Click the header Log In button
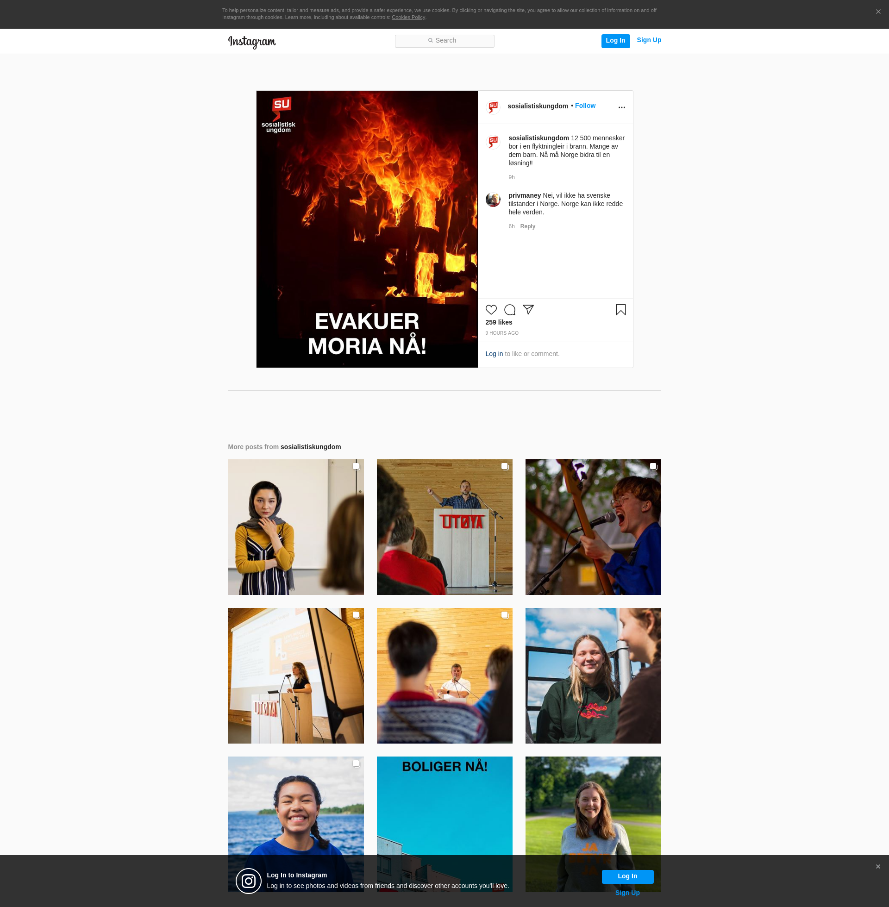This screenshot has width=889, height=907. (615, 41)
